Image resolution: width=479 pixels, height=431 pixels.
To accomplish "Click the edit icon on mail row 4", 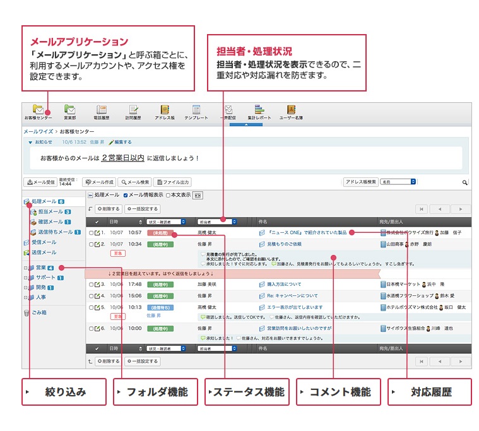I will point(97,296).
